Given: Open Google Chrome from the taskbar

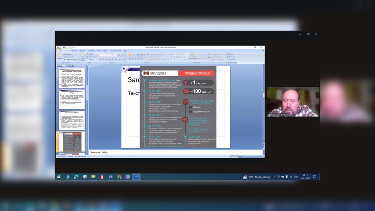Looking at the screenshot, I should tap(119, 177).
